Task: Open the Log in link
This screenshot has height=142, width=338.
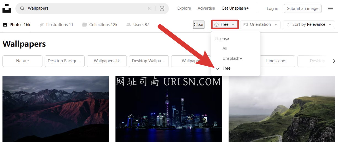Action: 272,8
